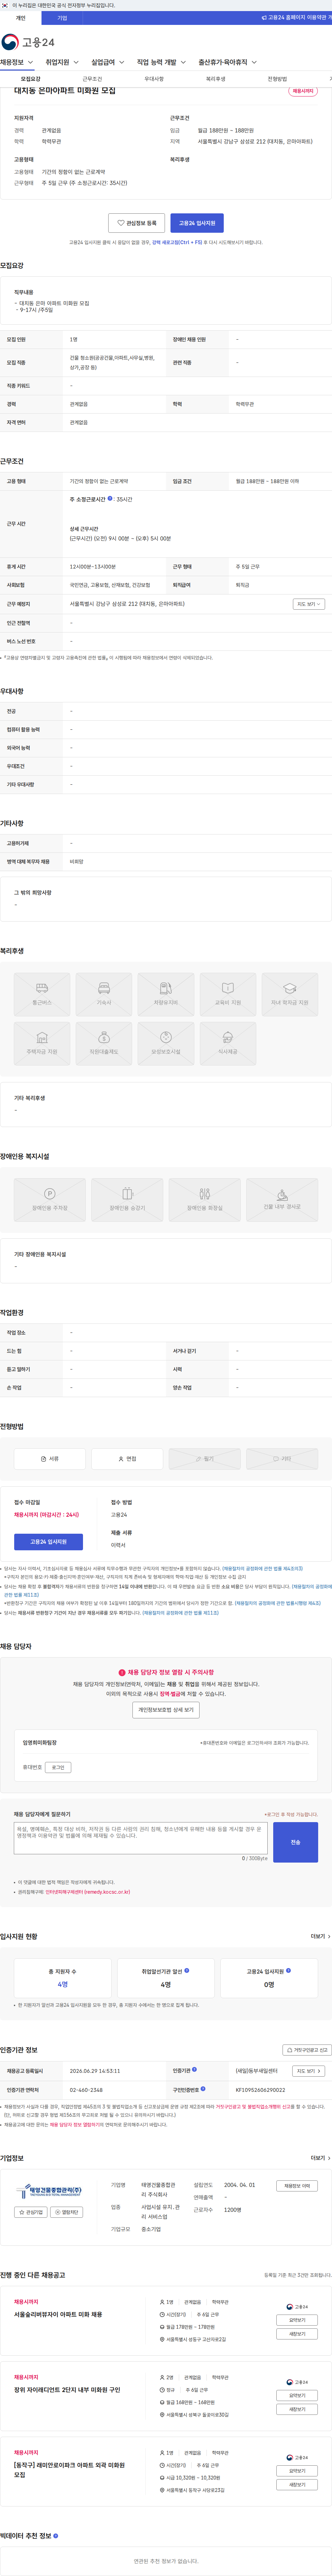Select the 복리후생 section tab
Image resolution: width=332 pixels, height=2576 pixels.
click(x=216, y=79)
